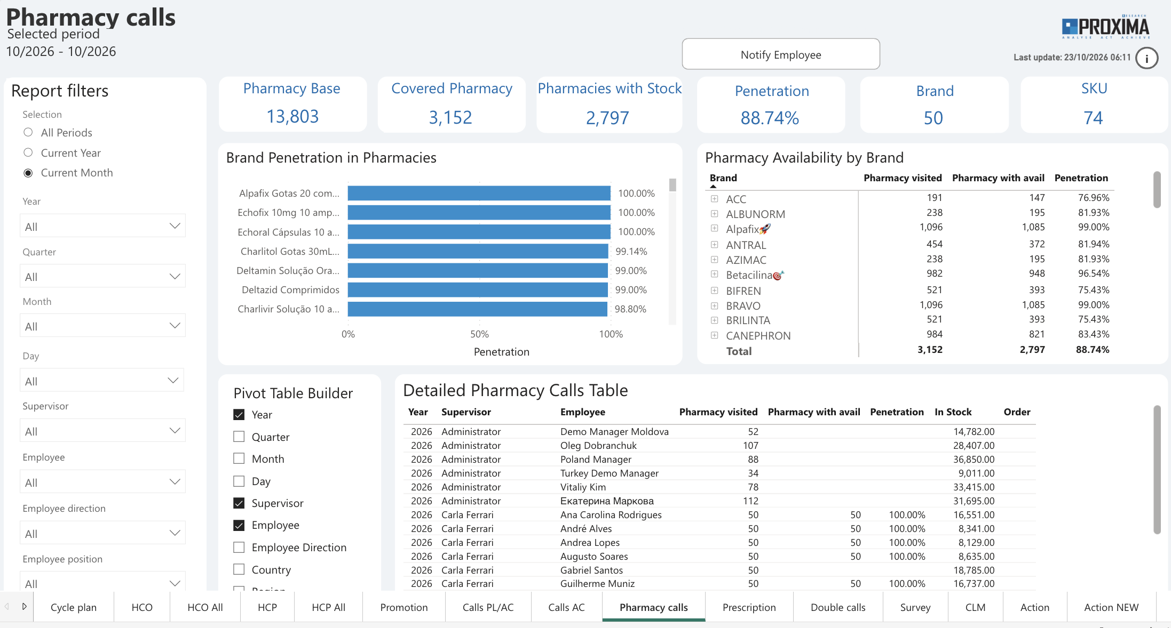Expand the ANTRAL brand row
1171x628 pixels.
pos(714,245)
